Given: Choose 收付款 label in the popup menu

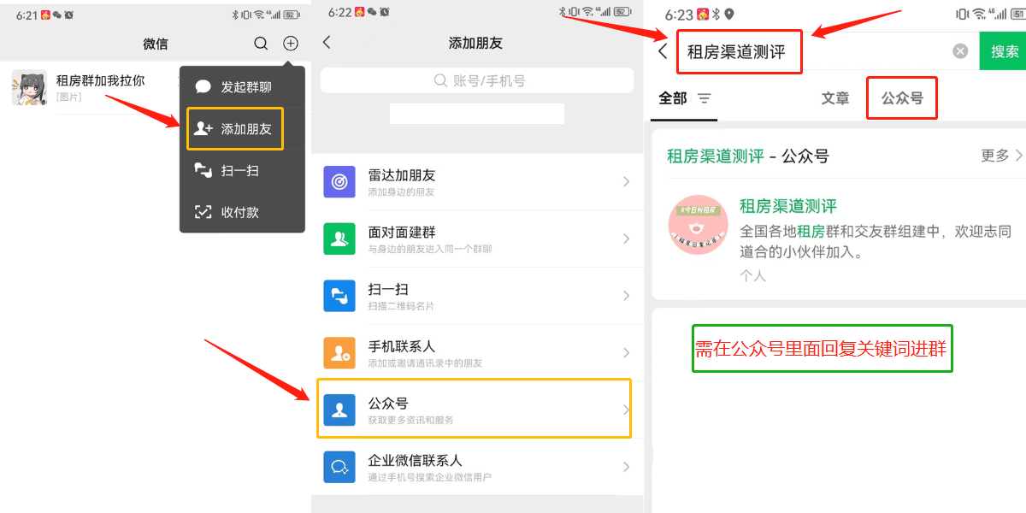Looking at the screenshot, I should click(x=240, y=212).
